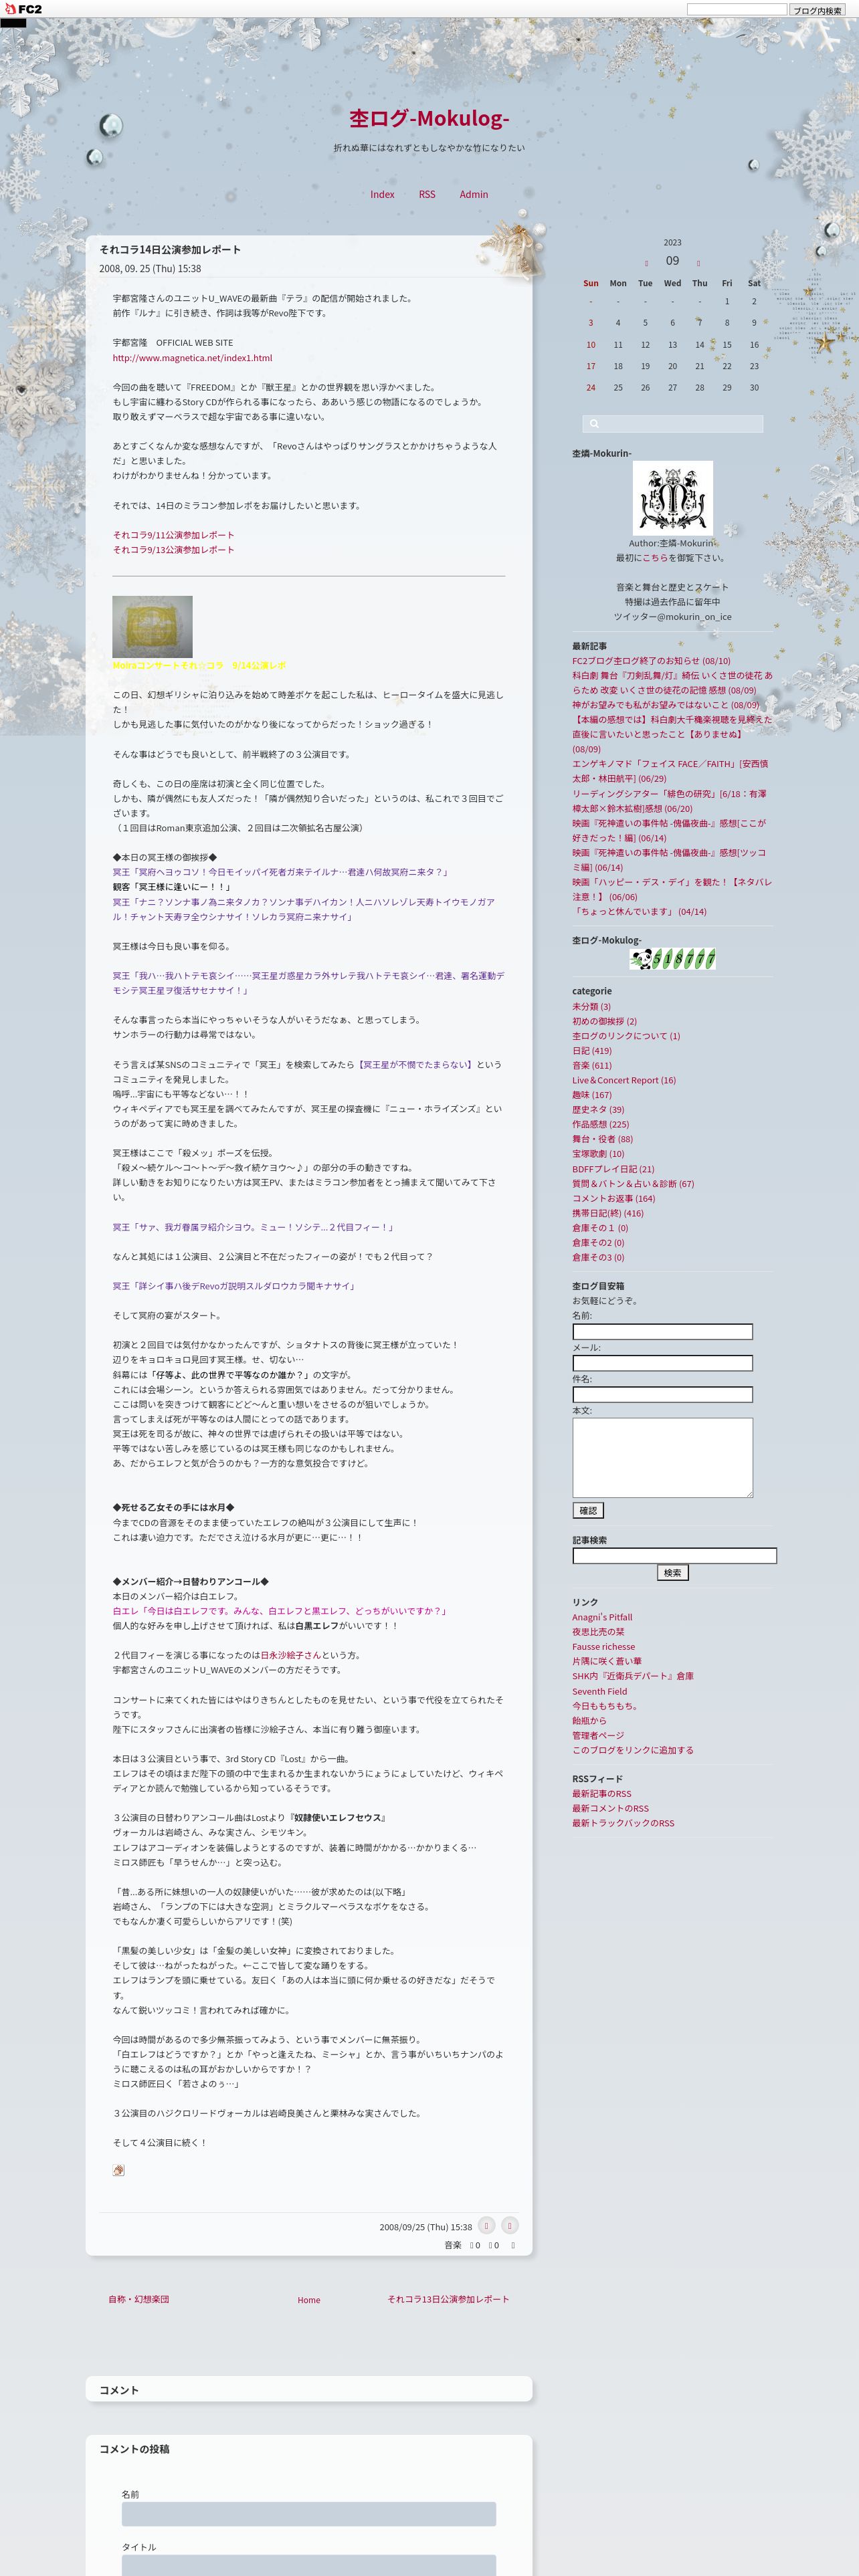This screenshot has height=2576, width=859.
Task: Open the 最新コメントのRSS feed
Action: click(x=610, y=1808)
